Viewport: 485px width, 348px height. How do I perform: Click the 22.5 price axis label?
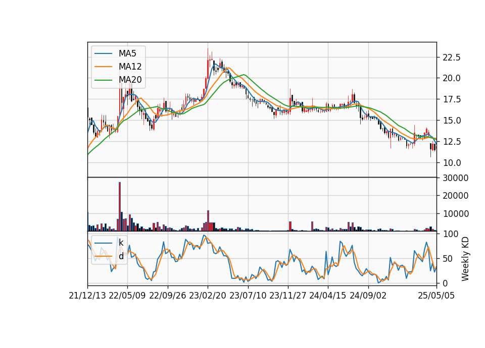pyautogui.click(x=452, y=57)
